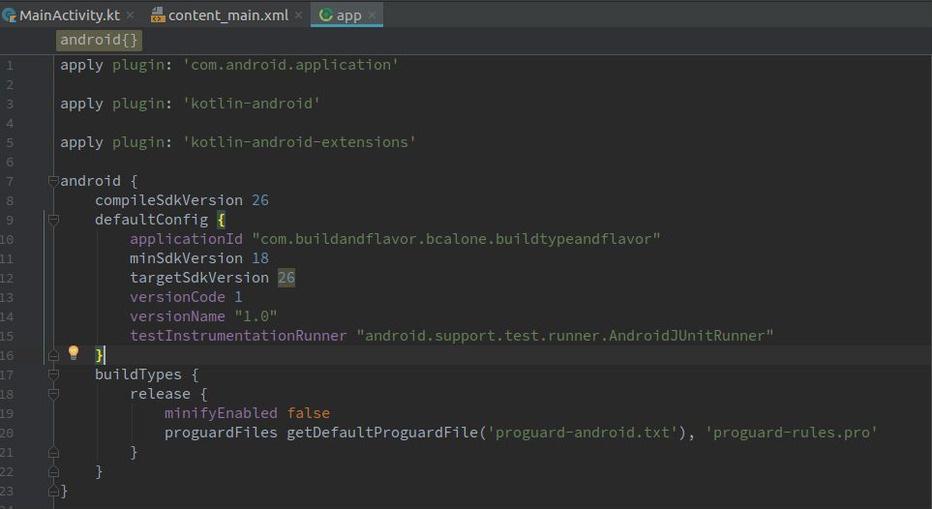Screen dimensions: 932x509
Task: Click the versionCode value 1
Action: [x=238, y=297]
